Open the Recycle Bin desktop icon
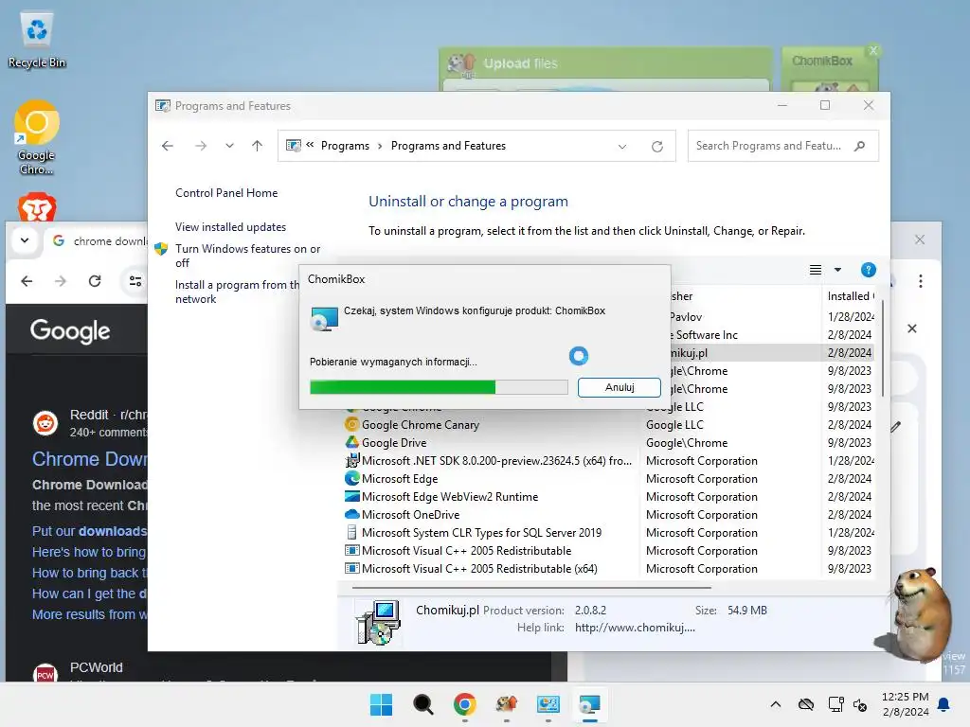Screen dimensions: 970x727 [37, 39]
